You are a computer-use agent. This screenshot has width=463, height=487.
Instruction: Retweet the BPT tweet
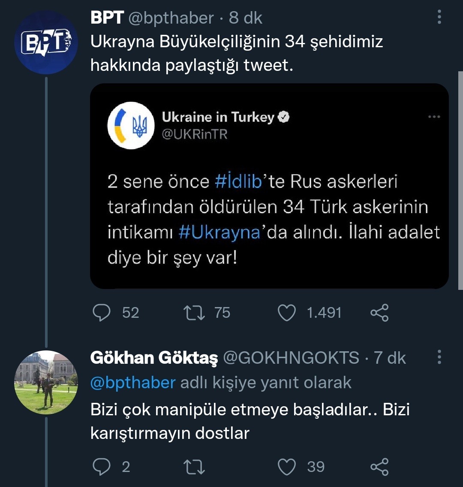(194, 313)
